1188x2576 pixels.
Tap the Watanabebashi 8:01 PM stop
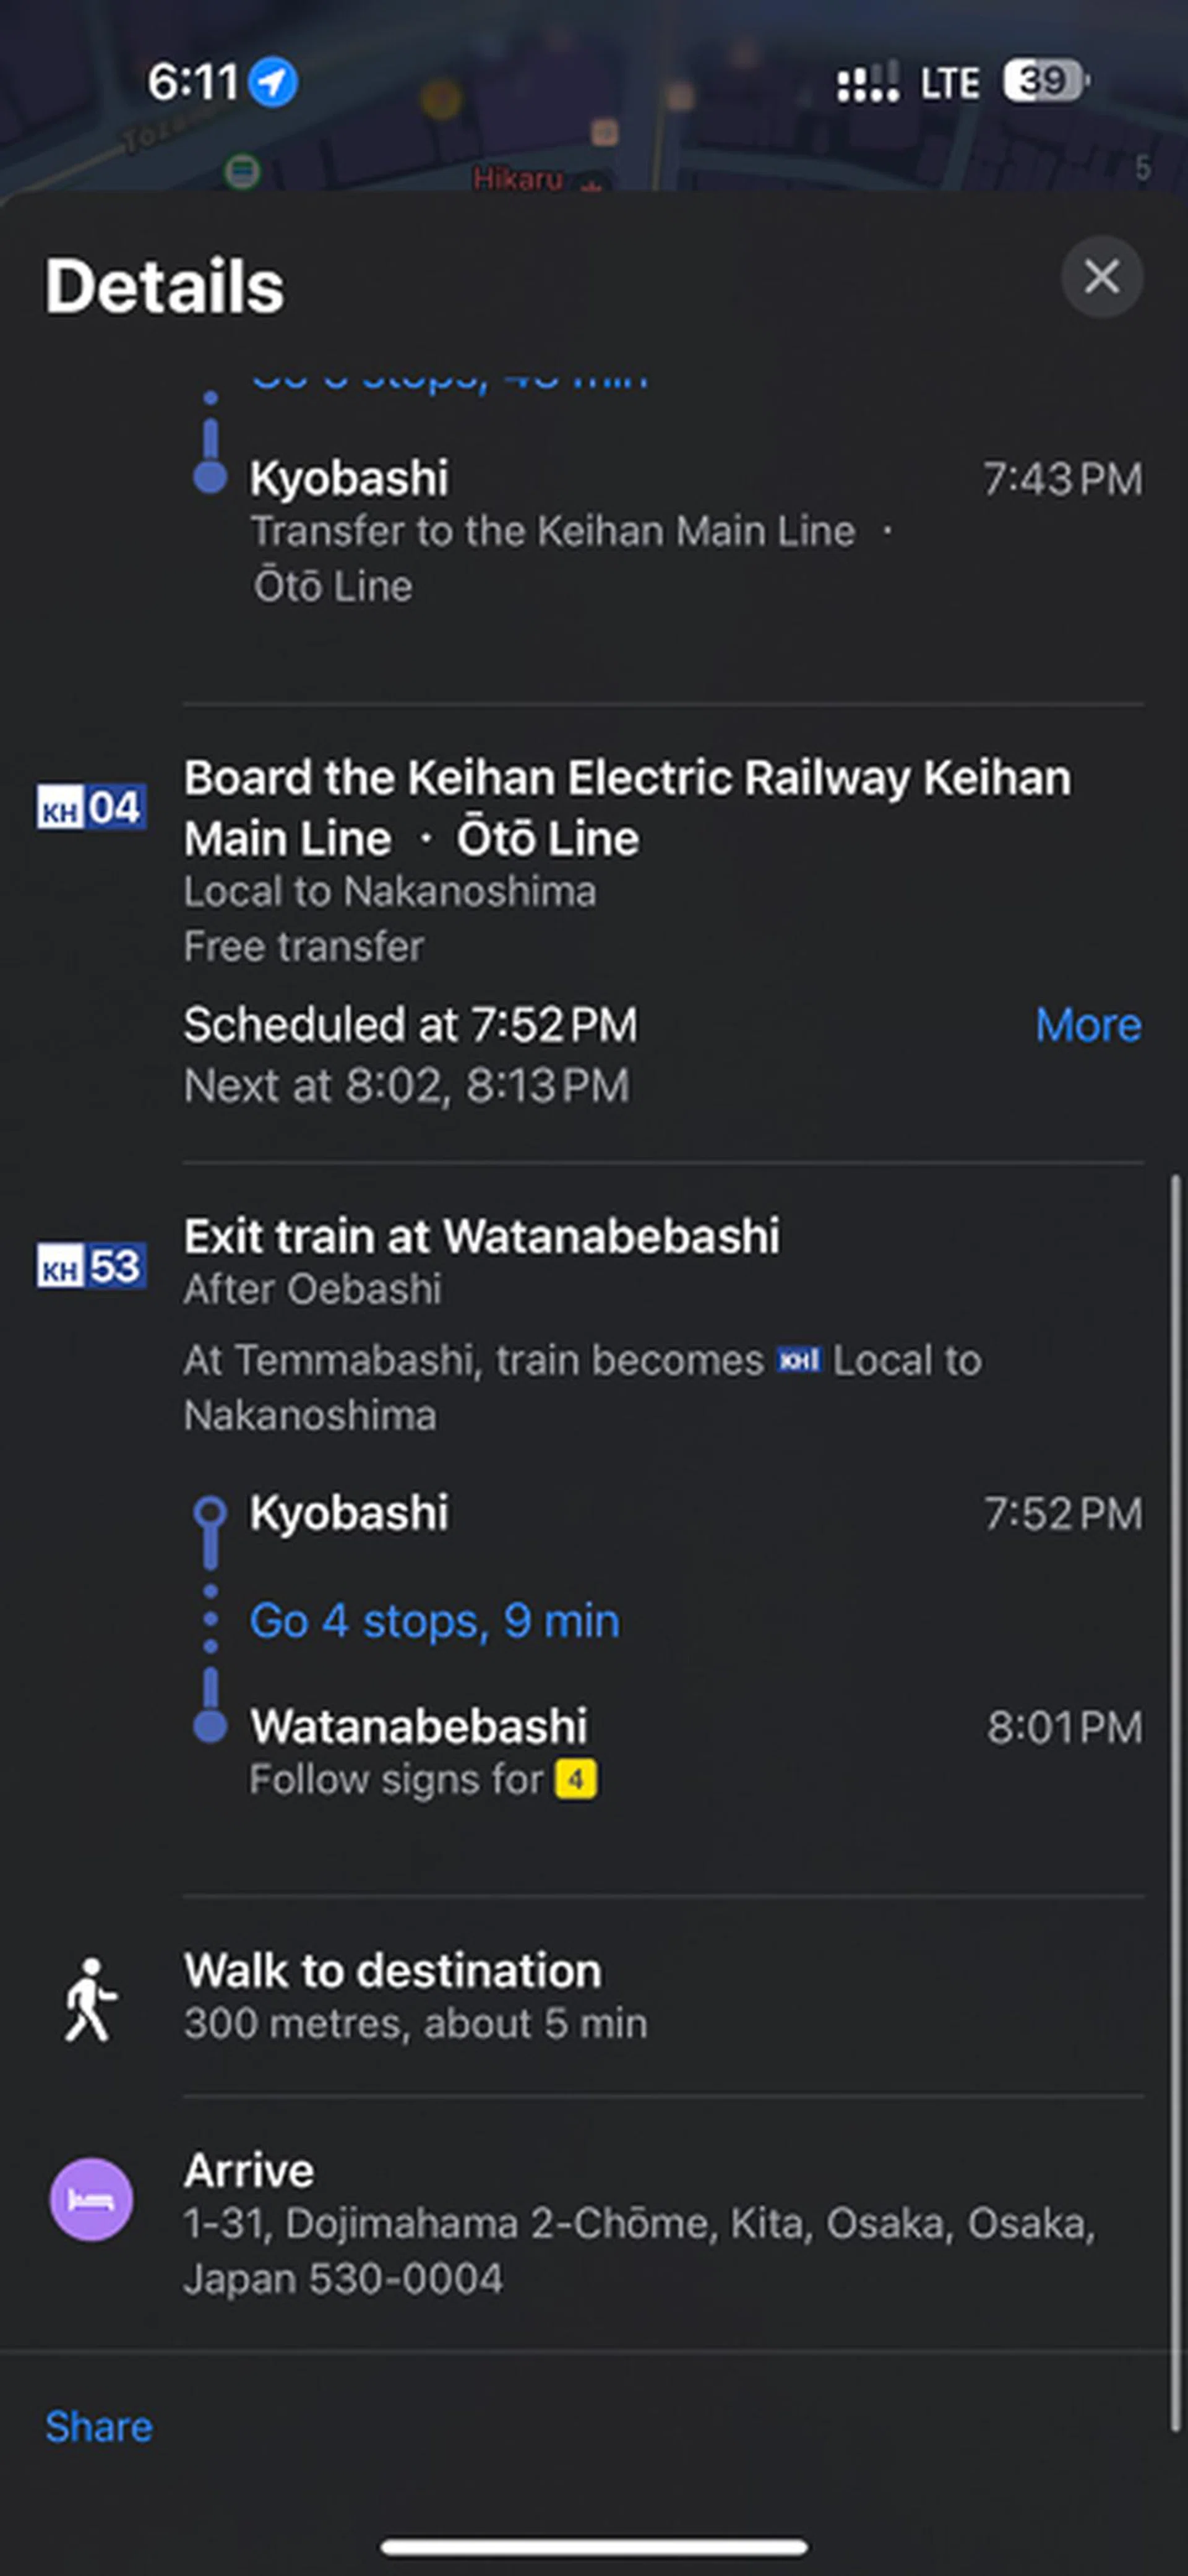[418, 1727]
